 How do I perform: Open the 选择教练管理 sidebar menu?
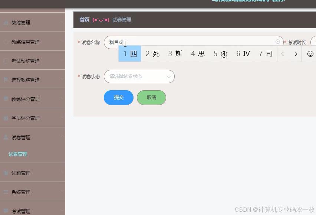(x=32, y=79)
